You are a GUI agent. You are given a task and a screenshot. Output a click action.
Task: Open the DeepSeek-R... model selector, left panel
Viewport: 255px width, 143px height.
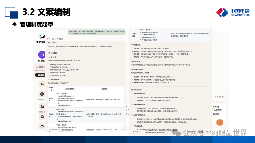click(54, 129)
